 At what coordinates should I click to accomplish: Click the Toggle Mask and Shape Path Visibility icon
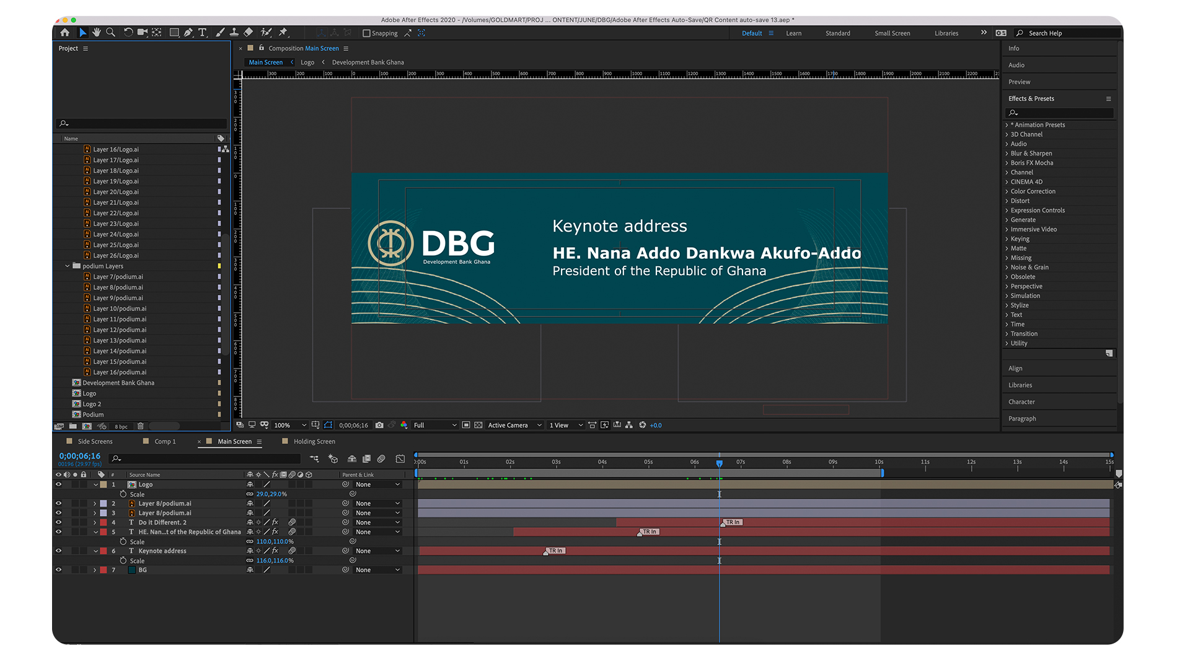point(328,426)
